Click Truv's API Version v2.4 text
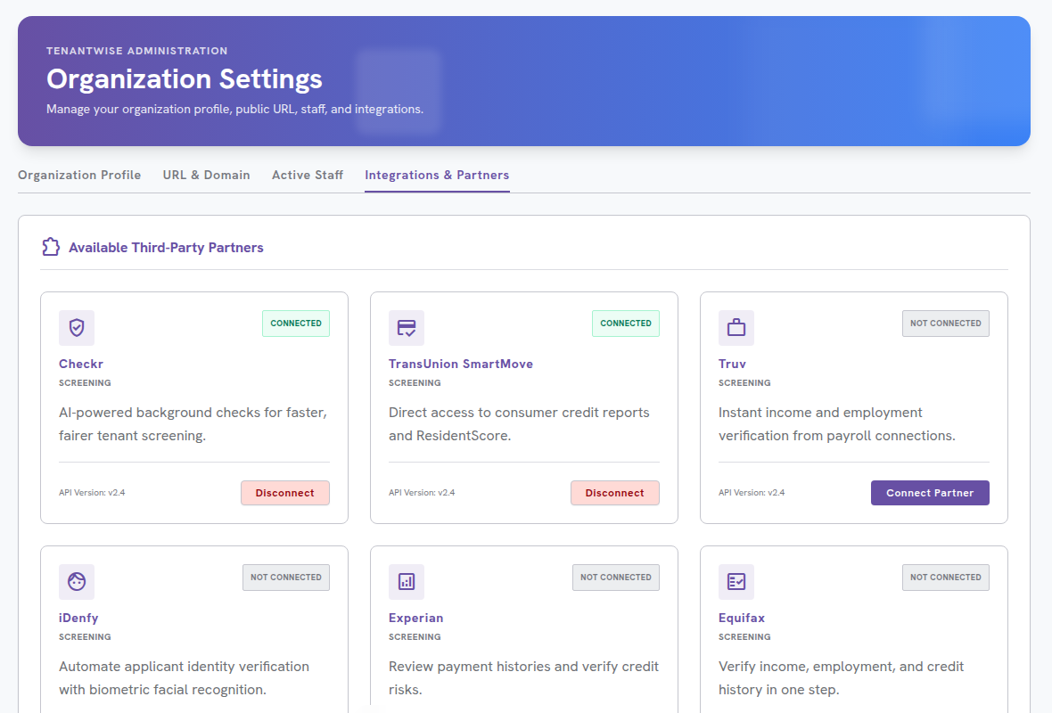Screen dimensions: 1052x713 tap(752, 492)
